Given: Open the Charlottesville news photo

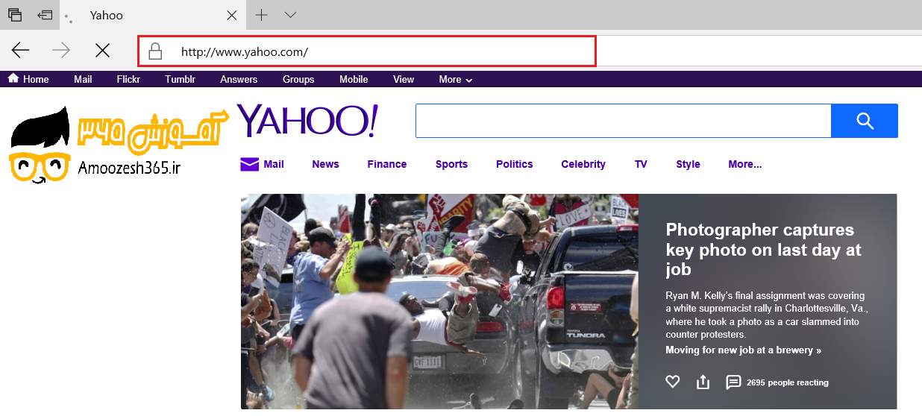Looking at the screenshot, I should pos(439,301).
